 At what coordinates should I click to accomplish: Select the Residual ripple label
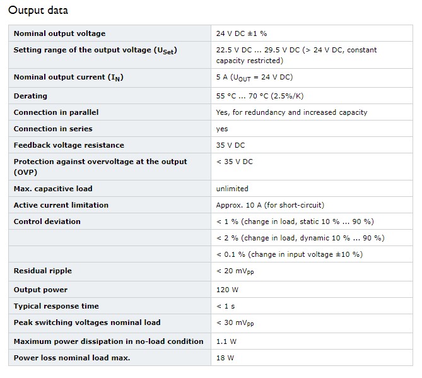pos(43,271)
